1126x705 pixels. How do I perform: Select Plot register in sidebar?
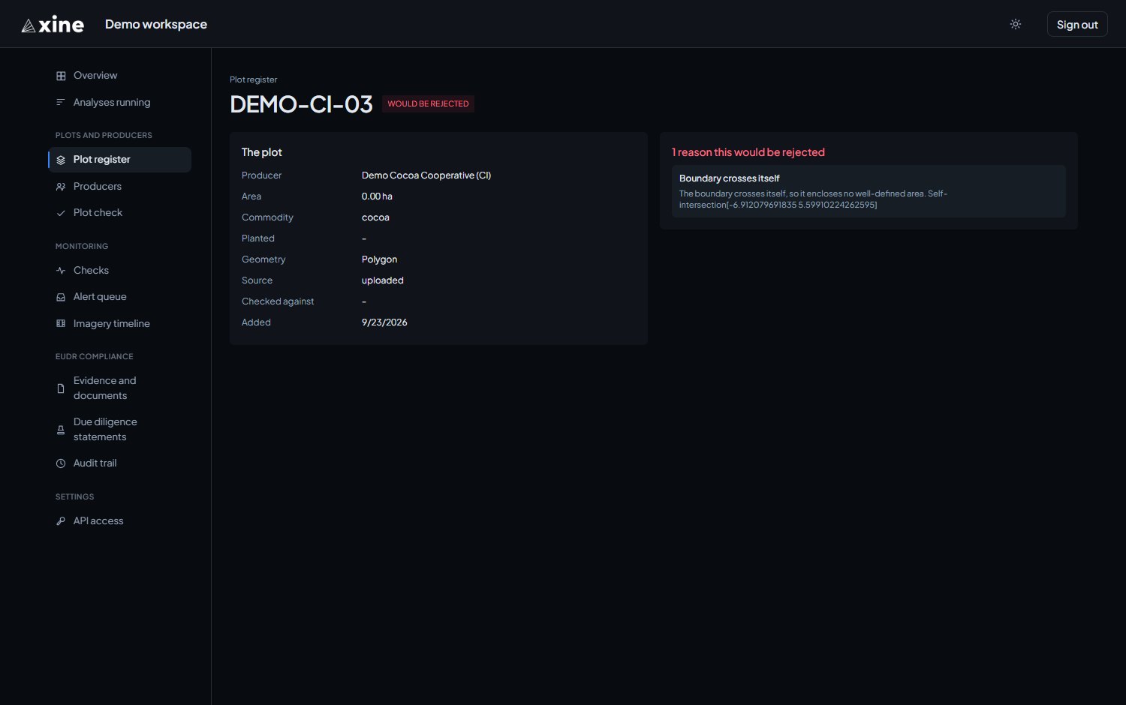120,160
